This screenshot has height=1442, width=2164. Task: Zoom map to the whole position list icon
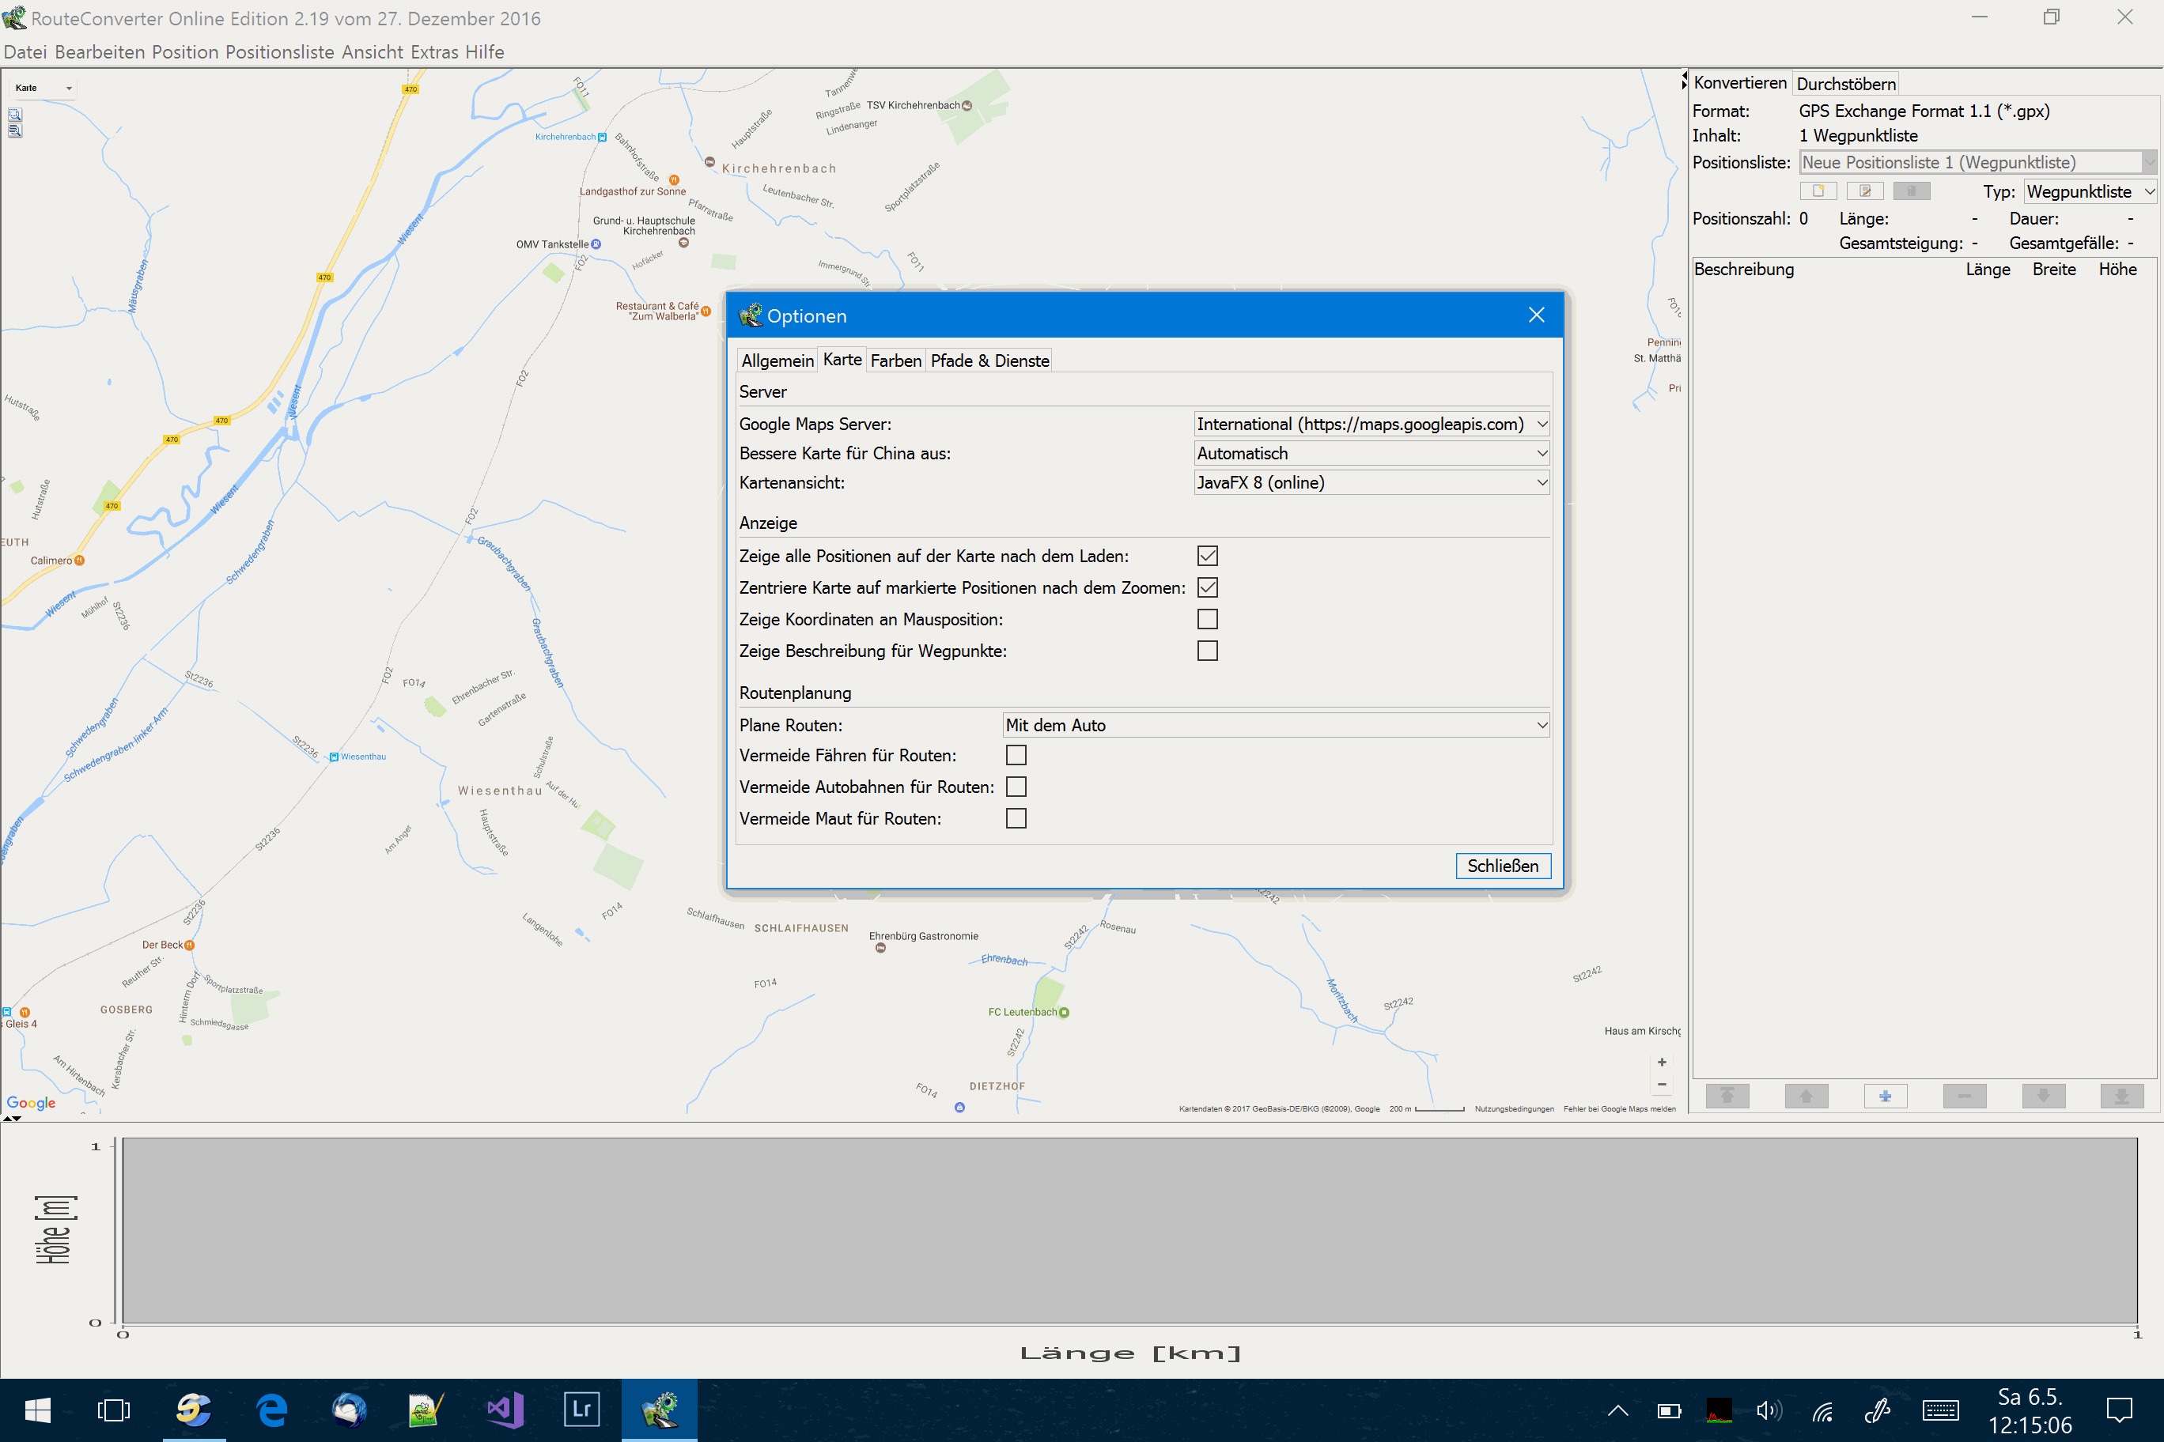[15, 130]
